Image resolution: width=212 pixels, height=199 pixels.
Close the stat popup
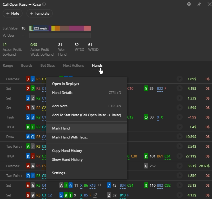(209, 4)
